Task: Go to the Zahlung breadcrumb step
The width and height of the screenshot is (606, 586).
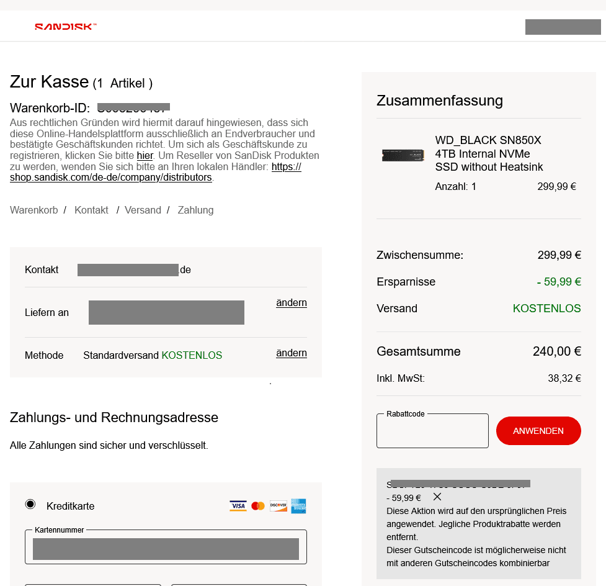Action: (195, 210)
